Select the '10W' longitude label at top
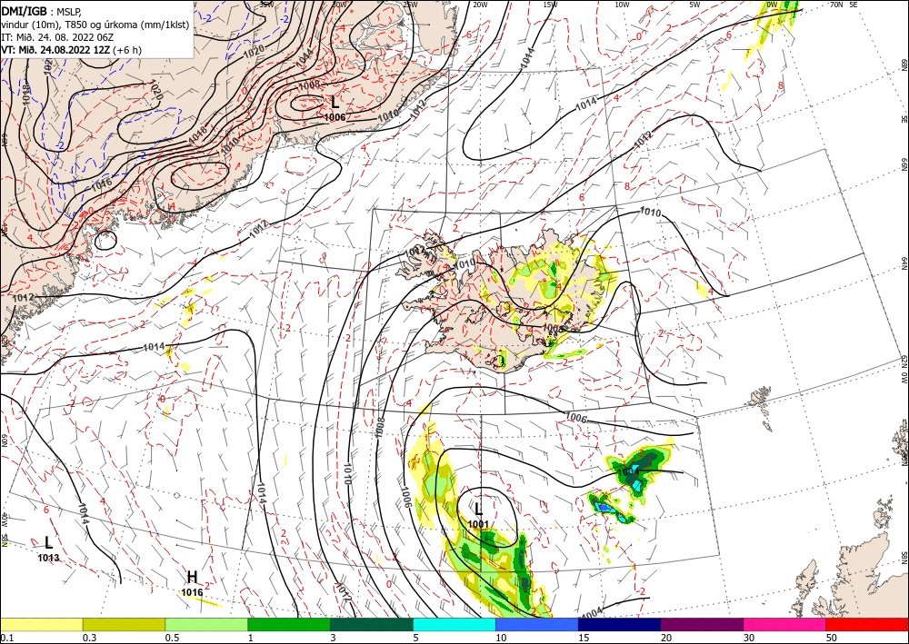Image resolution: width=909 pixels, height=644 pixels. coord(622,5)
